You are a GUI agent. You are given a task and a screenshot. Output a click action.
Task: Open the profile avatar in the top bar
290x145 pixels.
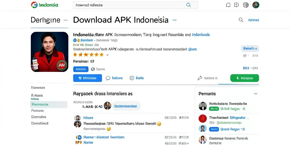(x=256, y=5)
